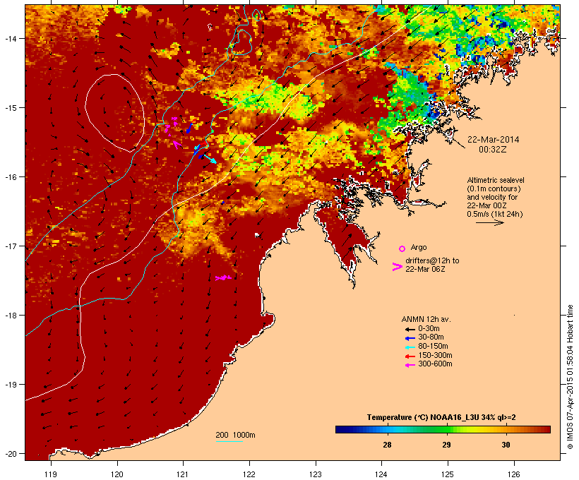The width and height of the screenshot is (579, 480).
Task: Click the magenta drifters chevron legend symbol
Action: click(398, 267)
